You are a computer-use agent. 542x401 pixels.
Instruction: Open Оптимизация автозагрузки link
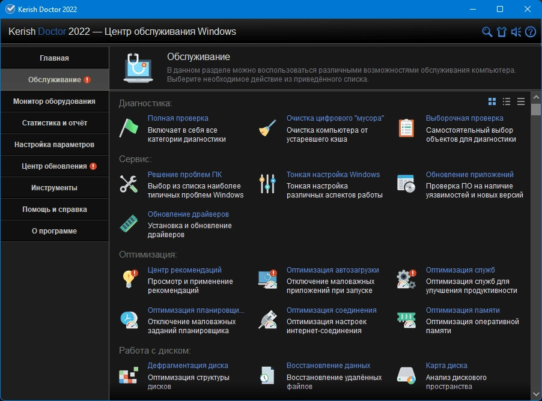(x=332, y=270)
